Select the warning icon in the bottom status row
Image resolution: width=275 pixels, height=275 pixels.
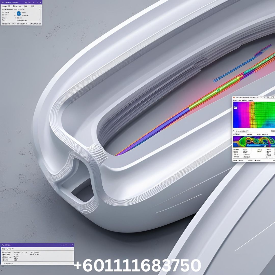point(3,263)
